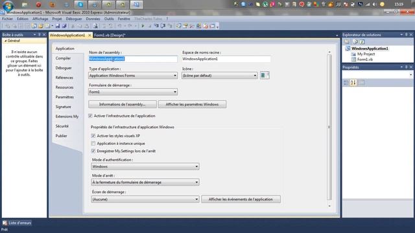415x233 pixels.
Task: Click Show All Files icon in Solution Explorer
Action: click(355, 41)
